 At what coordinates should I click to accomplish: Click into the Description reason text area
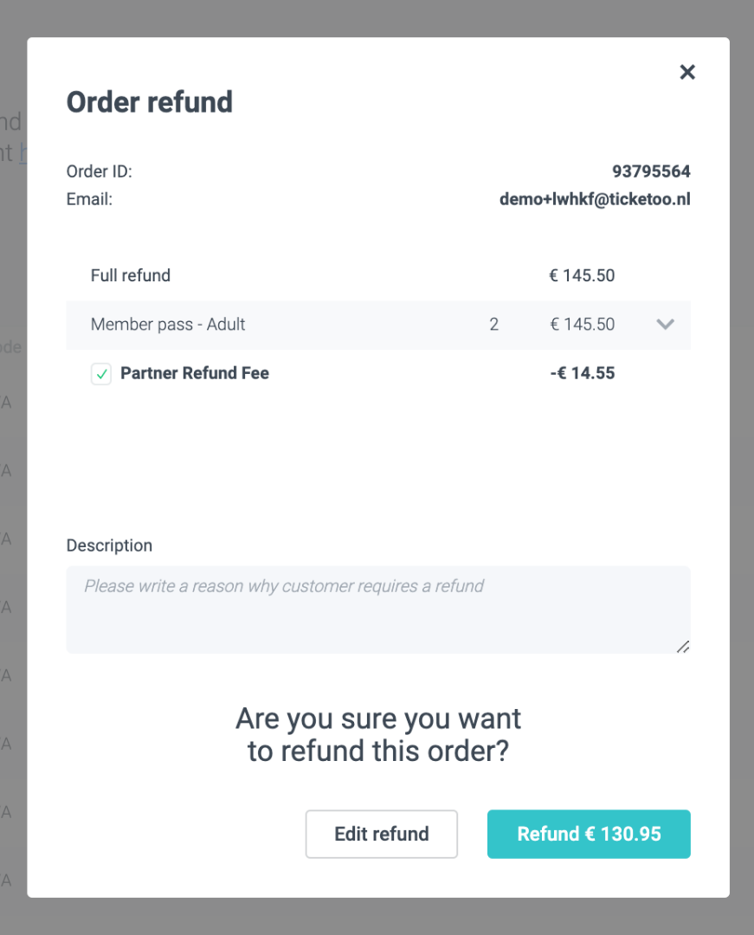[377, 609]
